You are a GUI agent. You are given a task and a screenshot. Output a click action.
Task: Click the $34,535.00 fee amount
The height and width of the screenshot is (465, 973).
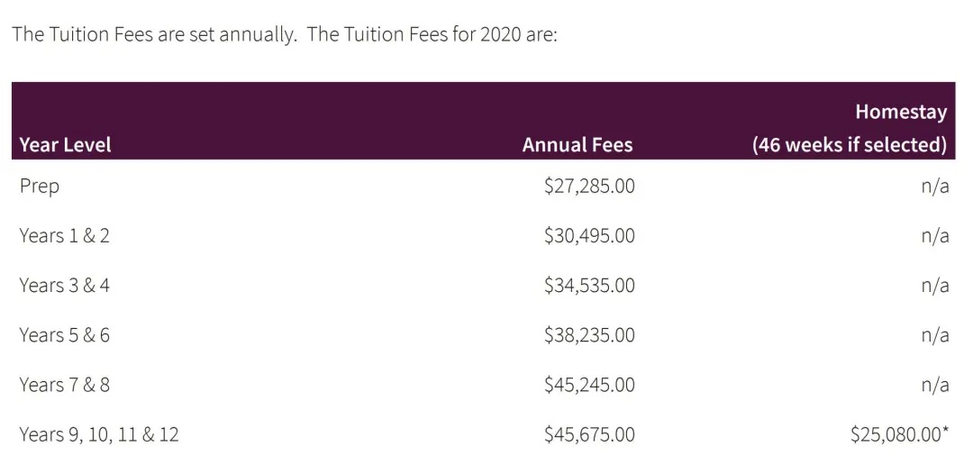[589, 286]
